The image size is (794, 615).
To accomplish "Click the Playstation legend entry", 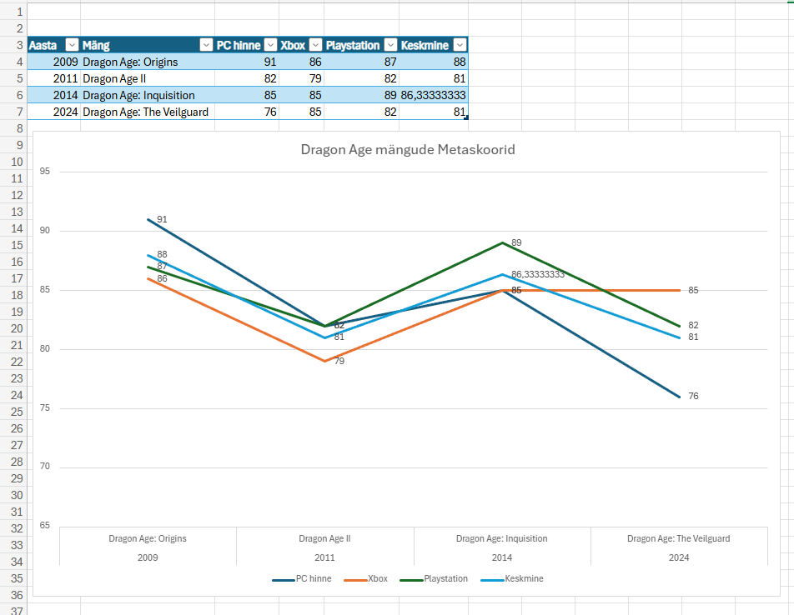I will point(434,578).
